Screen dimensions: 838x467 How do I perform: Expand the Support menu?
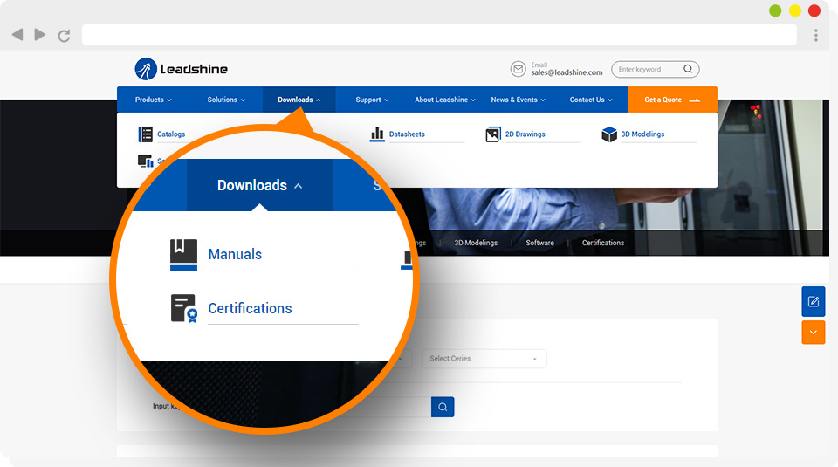(x=372, y=100)
